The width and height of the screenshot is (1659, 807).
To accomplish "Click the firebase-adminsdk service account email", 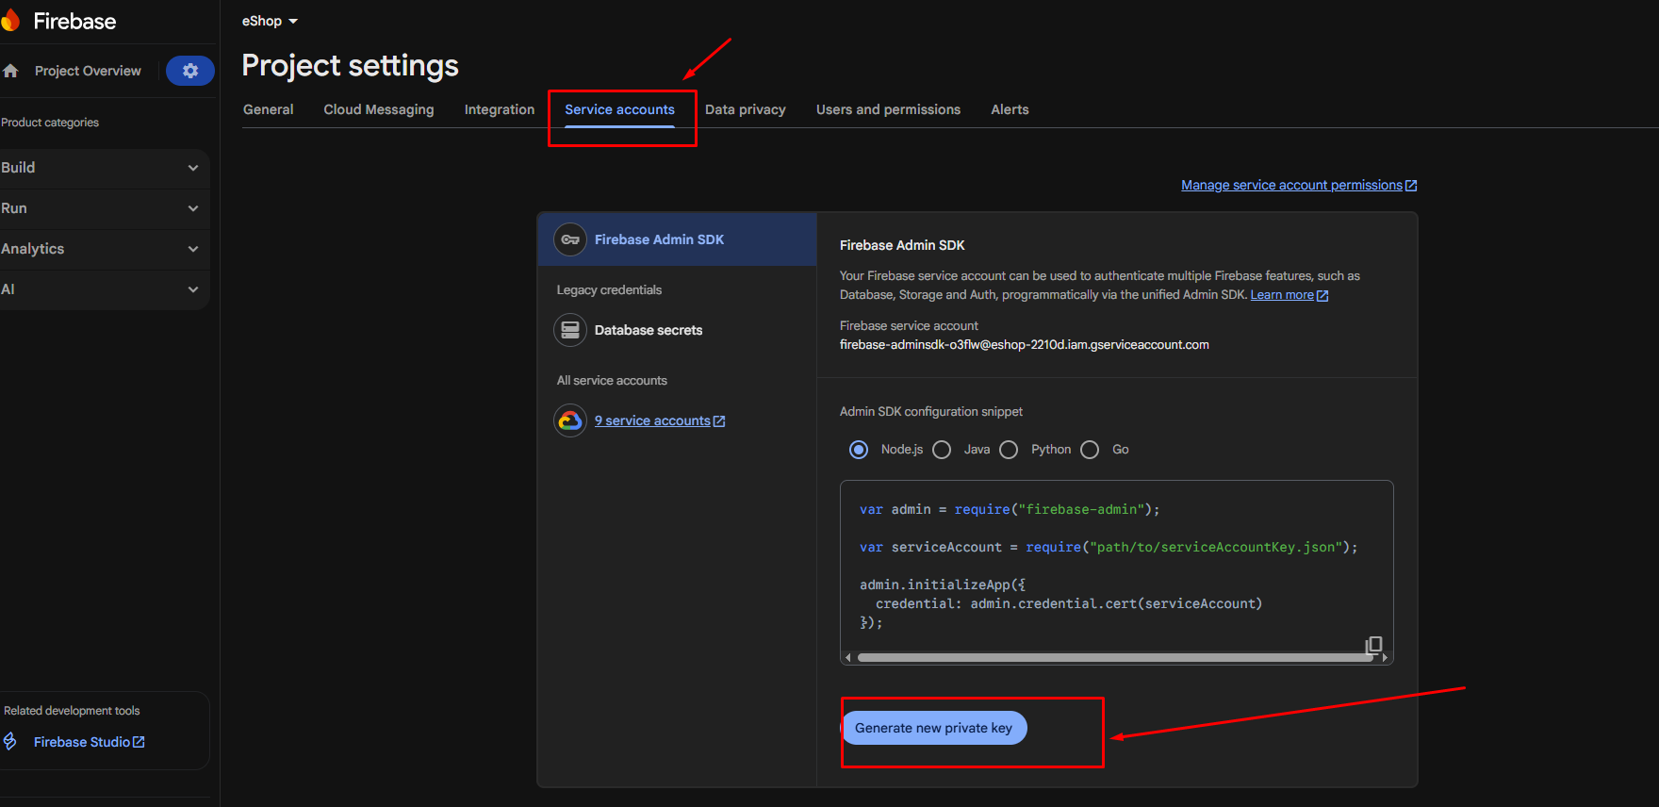I will click(1025, 345).
